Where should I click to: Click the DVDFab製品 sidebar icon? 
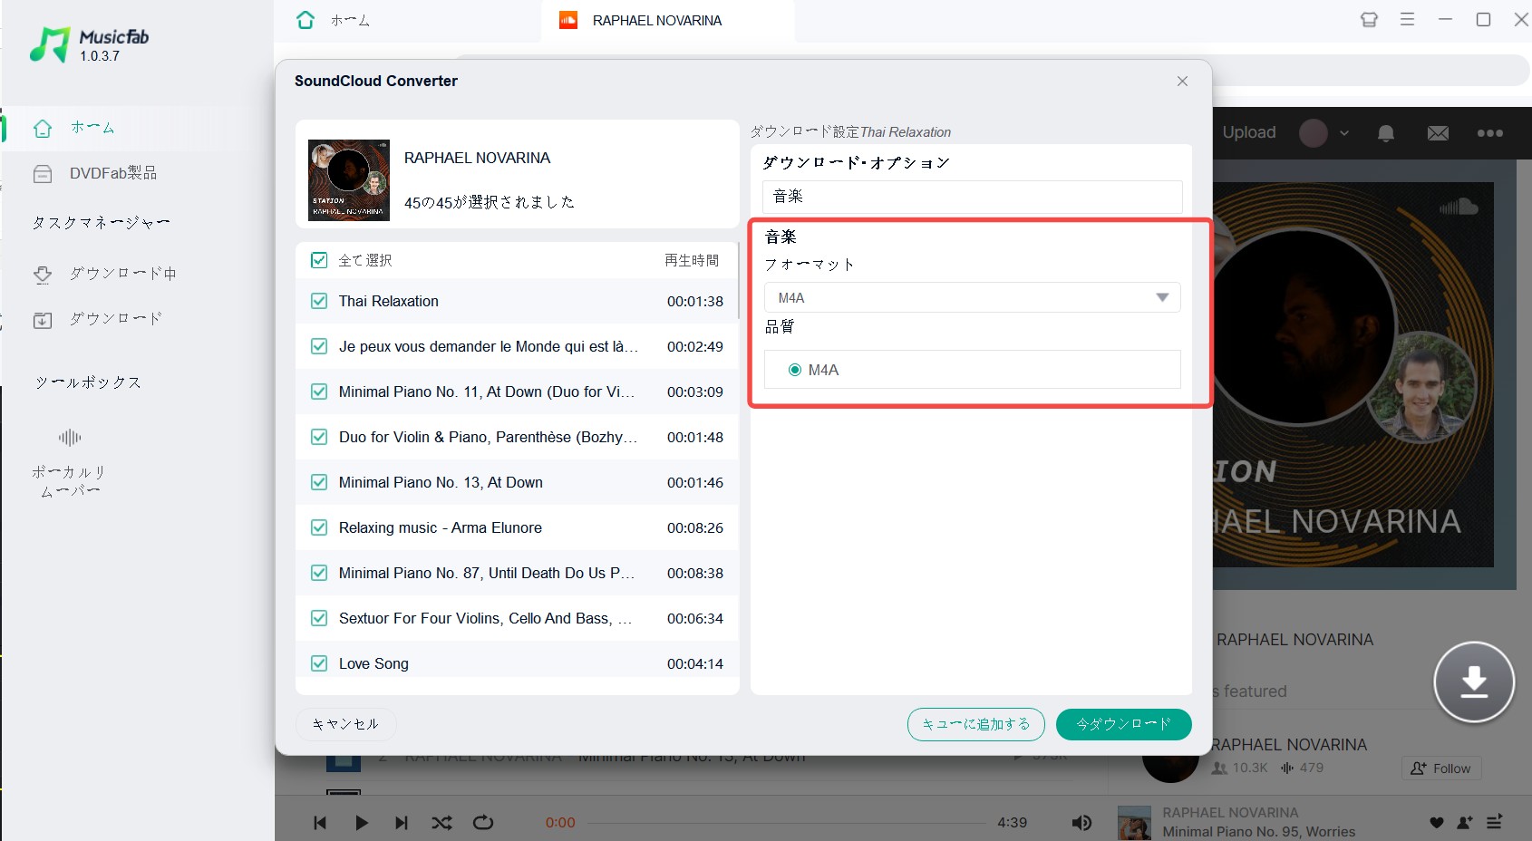point(43,174)
